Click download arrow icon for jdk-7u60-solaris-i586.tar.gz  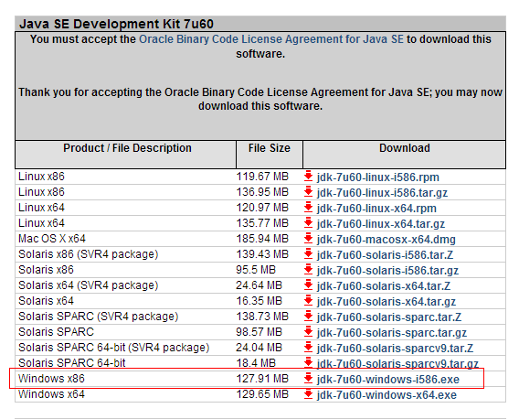pos(308,270)
